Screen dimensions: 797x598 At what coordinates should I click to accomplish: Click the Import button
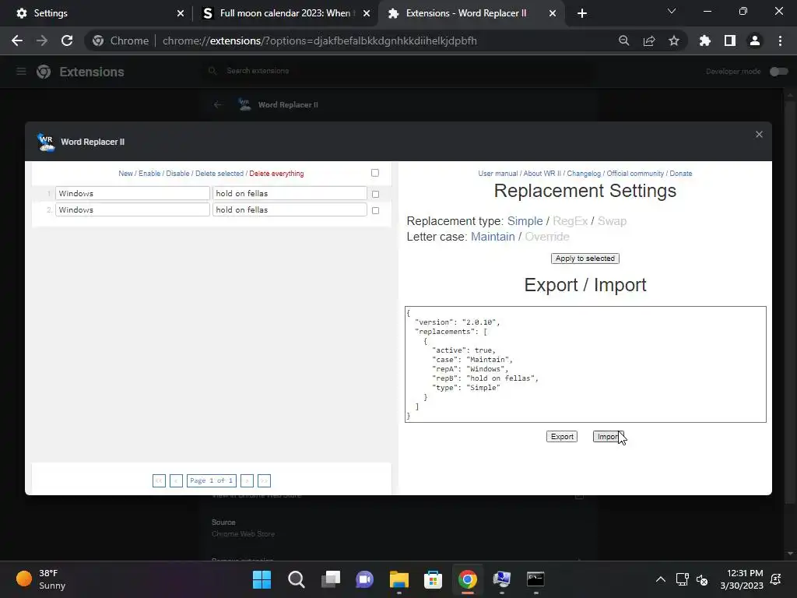[608, 437]
